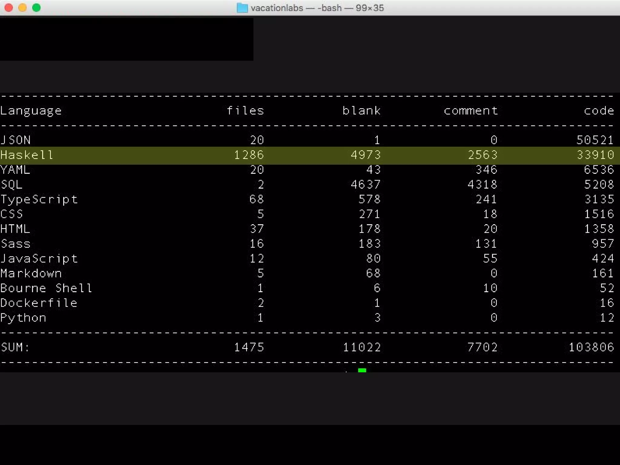Viewport: 620px width, 465px height.
Task: Click the highlighted Haskell row label
Action: click(x=27, y=155)
